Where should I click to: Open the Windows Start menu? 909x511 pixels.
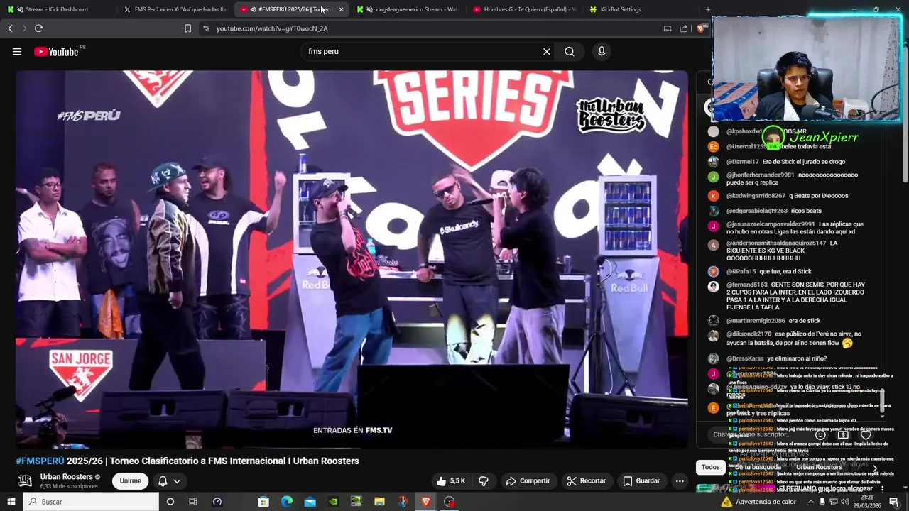coord(11,502)
